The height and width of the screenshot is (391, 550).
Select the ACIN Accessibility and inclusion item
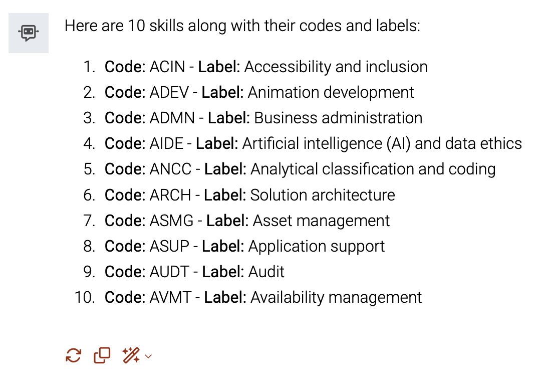266,67
